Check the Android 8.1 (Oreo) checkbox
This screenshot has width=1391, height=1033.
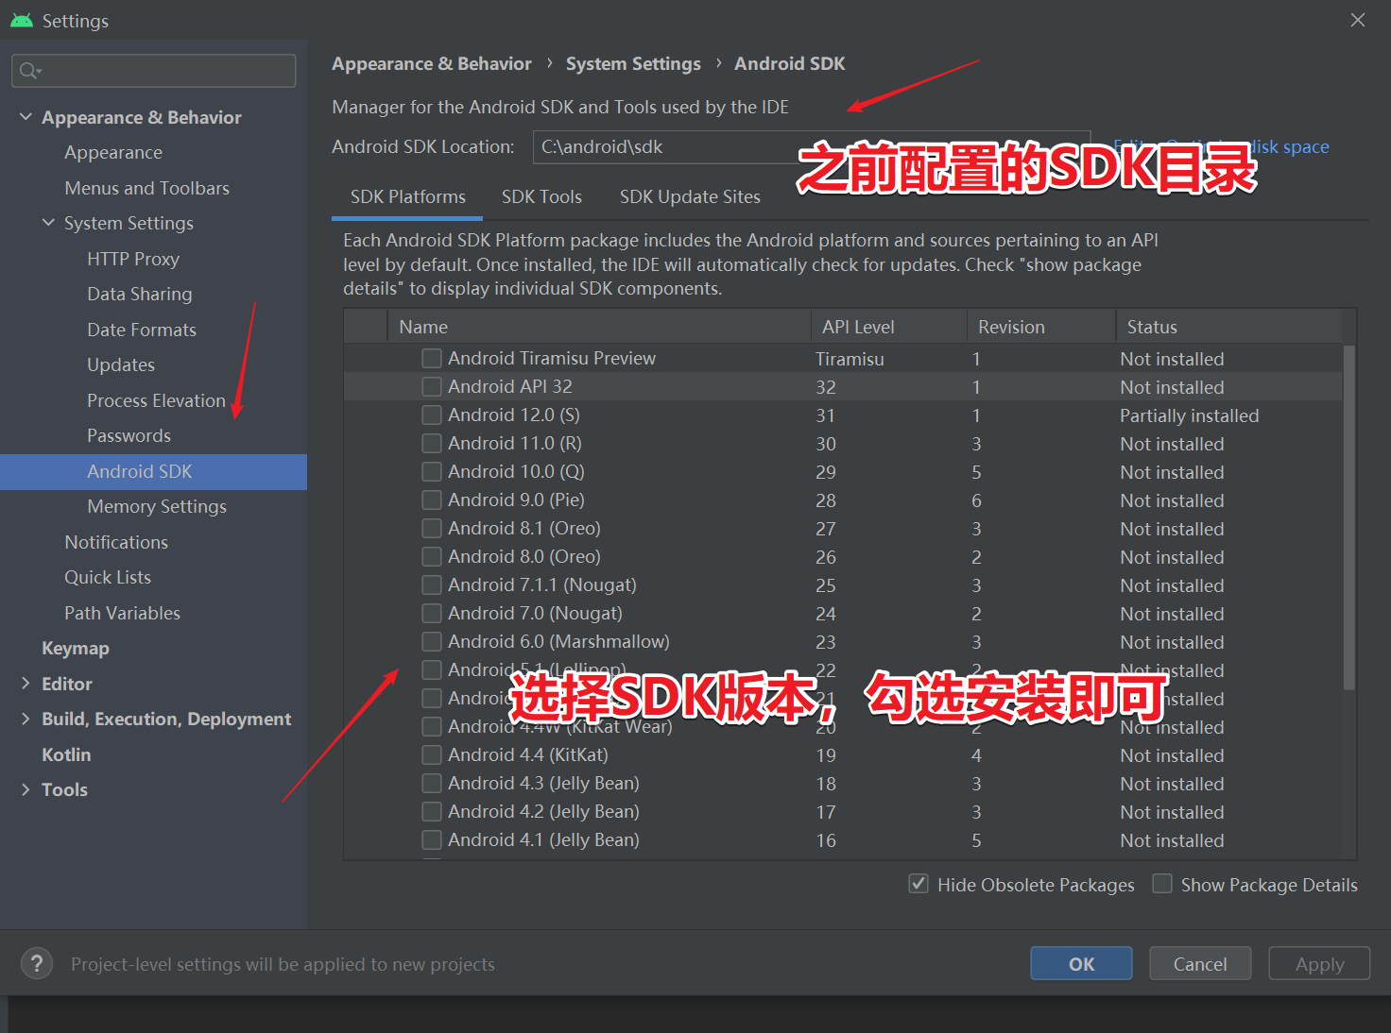(432, 528)
